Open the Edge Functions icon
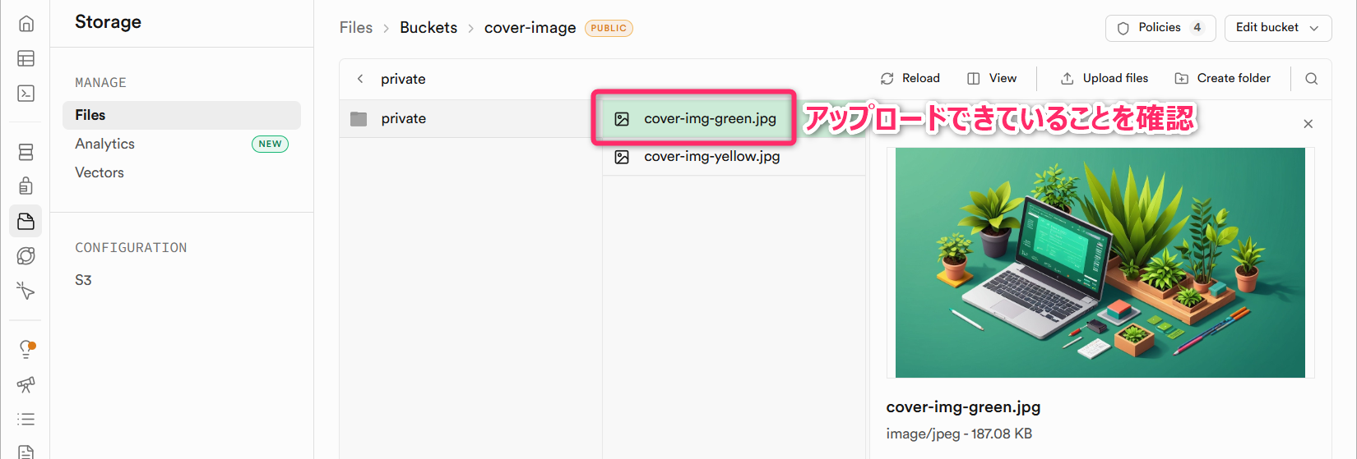 (x=25, y=256)
